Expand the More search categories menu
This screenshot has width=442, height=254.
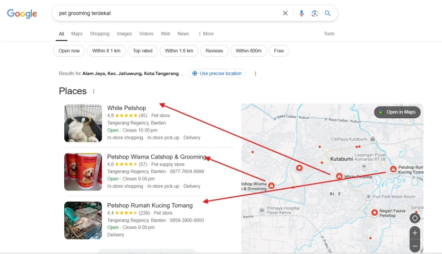coord(206,34)
